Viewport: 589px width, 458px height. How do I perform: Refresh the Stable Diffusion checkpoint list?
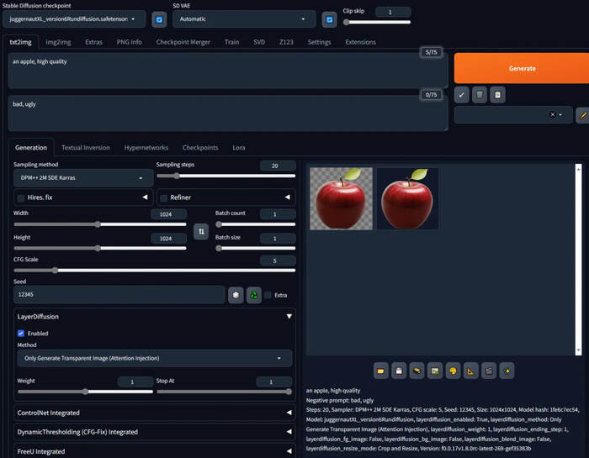tap(159, 19)
